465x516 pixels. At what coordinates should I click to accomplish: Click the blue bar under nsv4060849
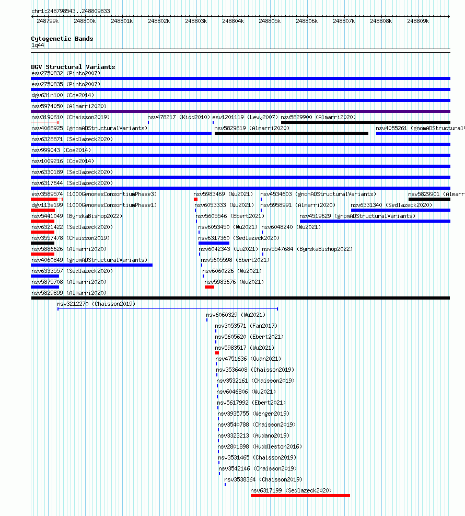[92, 265]
